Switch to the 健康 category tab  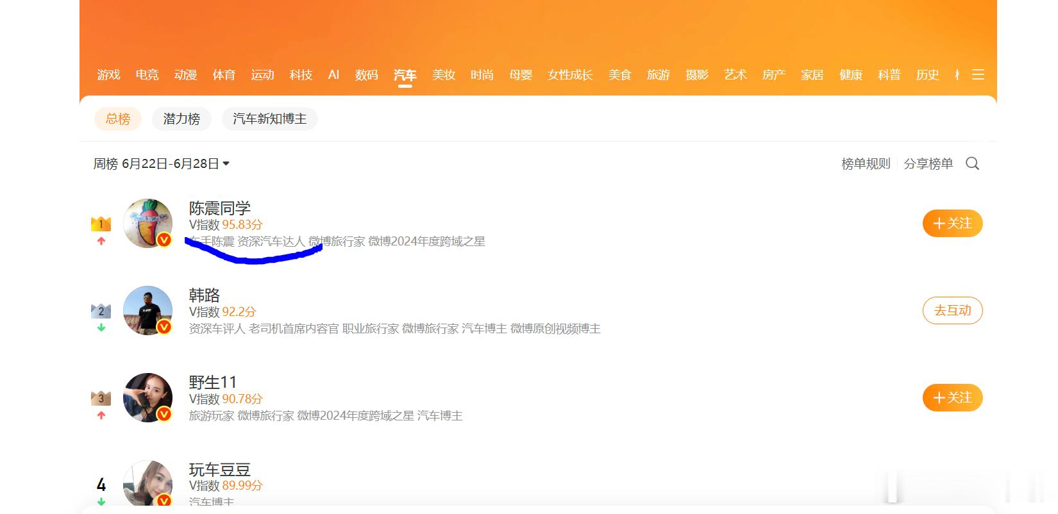(851, 75)
